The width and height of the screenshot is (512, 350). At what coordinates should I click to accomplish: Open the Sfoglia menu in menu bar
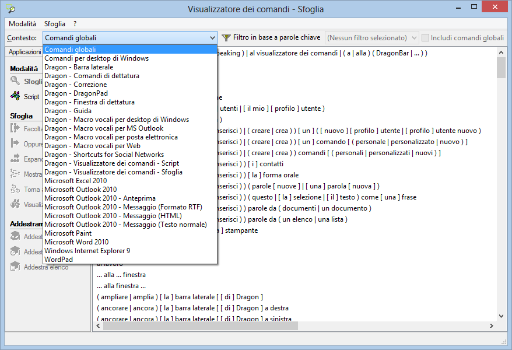[x=55, y=24]
